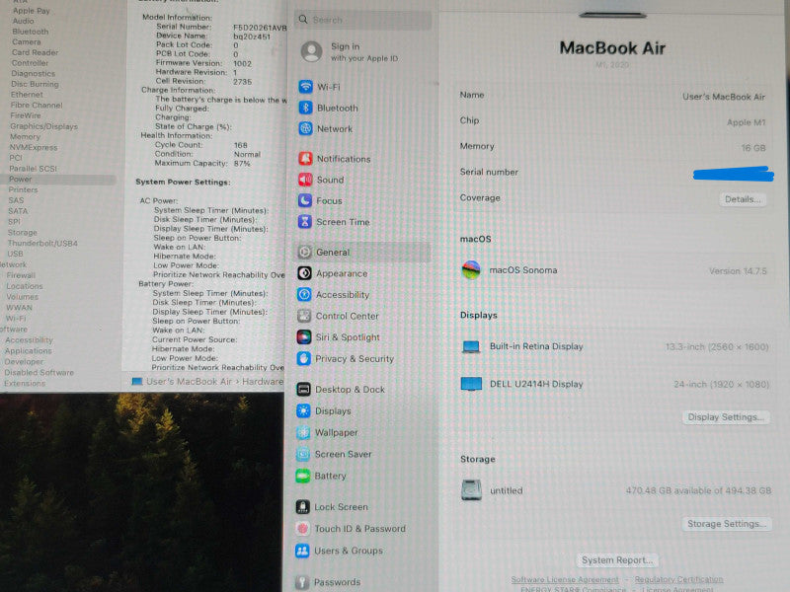Viewport: 790px width, 592px height.
Task: Select Printers in System Information sidebar
Action: (x=23, y=189)
